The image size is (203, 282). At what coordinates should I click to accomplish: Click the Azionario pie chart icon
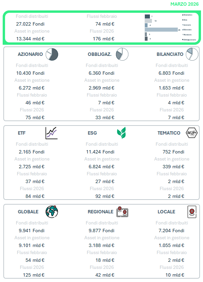tap(52, 54)
